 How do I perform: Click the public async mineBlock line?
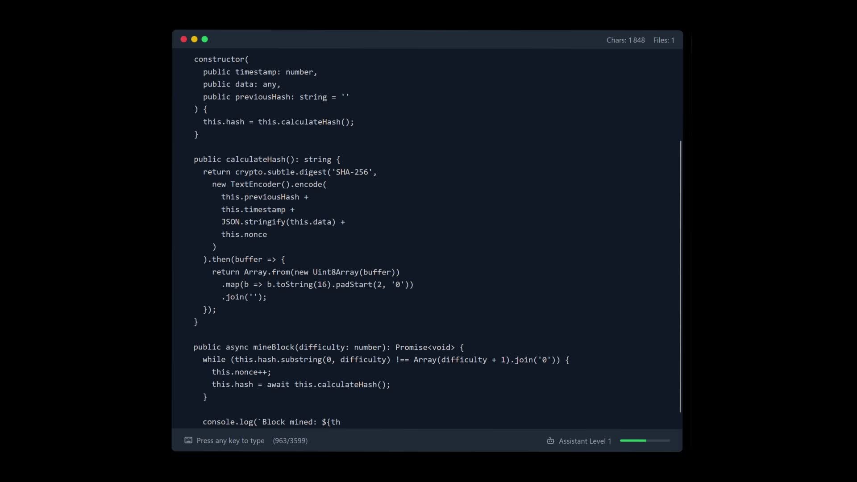click(x=329, y=347)
